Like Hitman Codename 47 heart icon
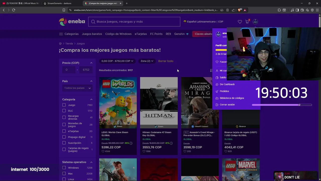Image resolution: width=321 pixels, height=181 pixels. pyautogui.click(x=144, y=151)
